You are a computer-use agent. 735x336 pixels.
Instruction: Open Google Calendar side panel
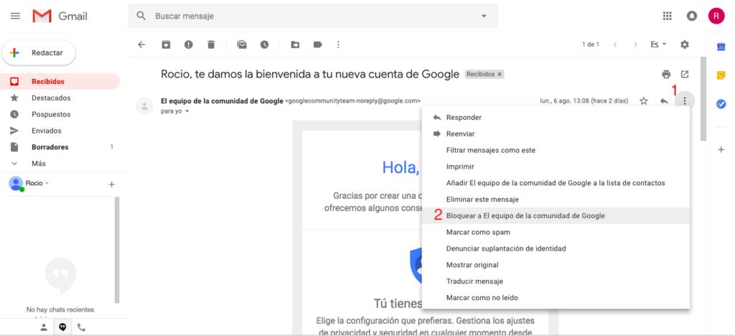coord(721,47)
